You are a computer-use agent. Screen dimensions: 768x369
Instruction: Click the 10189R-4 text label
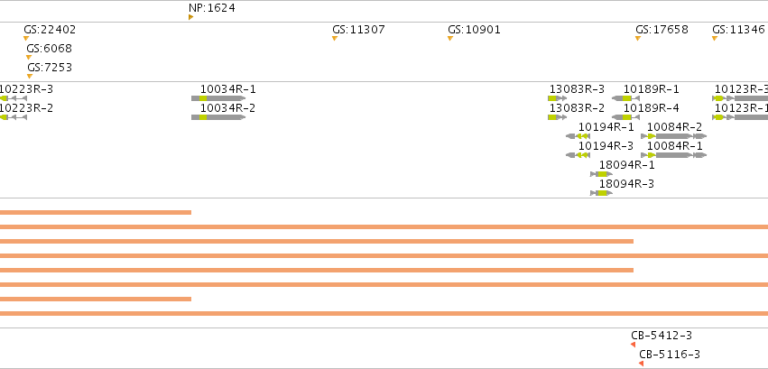click(x=652, y=108)
